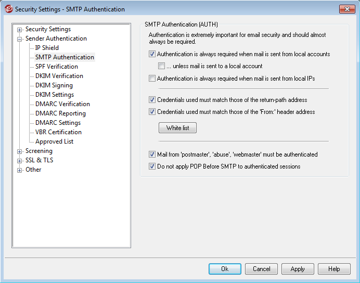Toggle authentication required for local accounts checkbox

pyautogui.click(x=152, y=54)
